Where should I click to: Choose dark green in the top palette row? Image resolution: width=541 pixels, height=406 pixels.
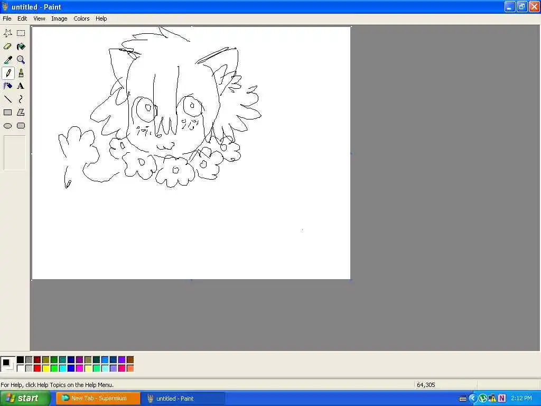[x=54, y=360]
